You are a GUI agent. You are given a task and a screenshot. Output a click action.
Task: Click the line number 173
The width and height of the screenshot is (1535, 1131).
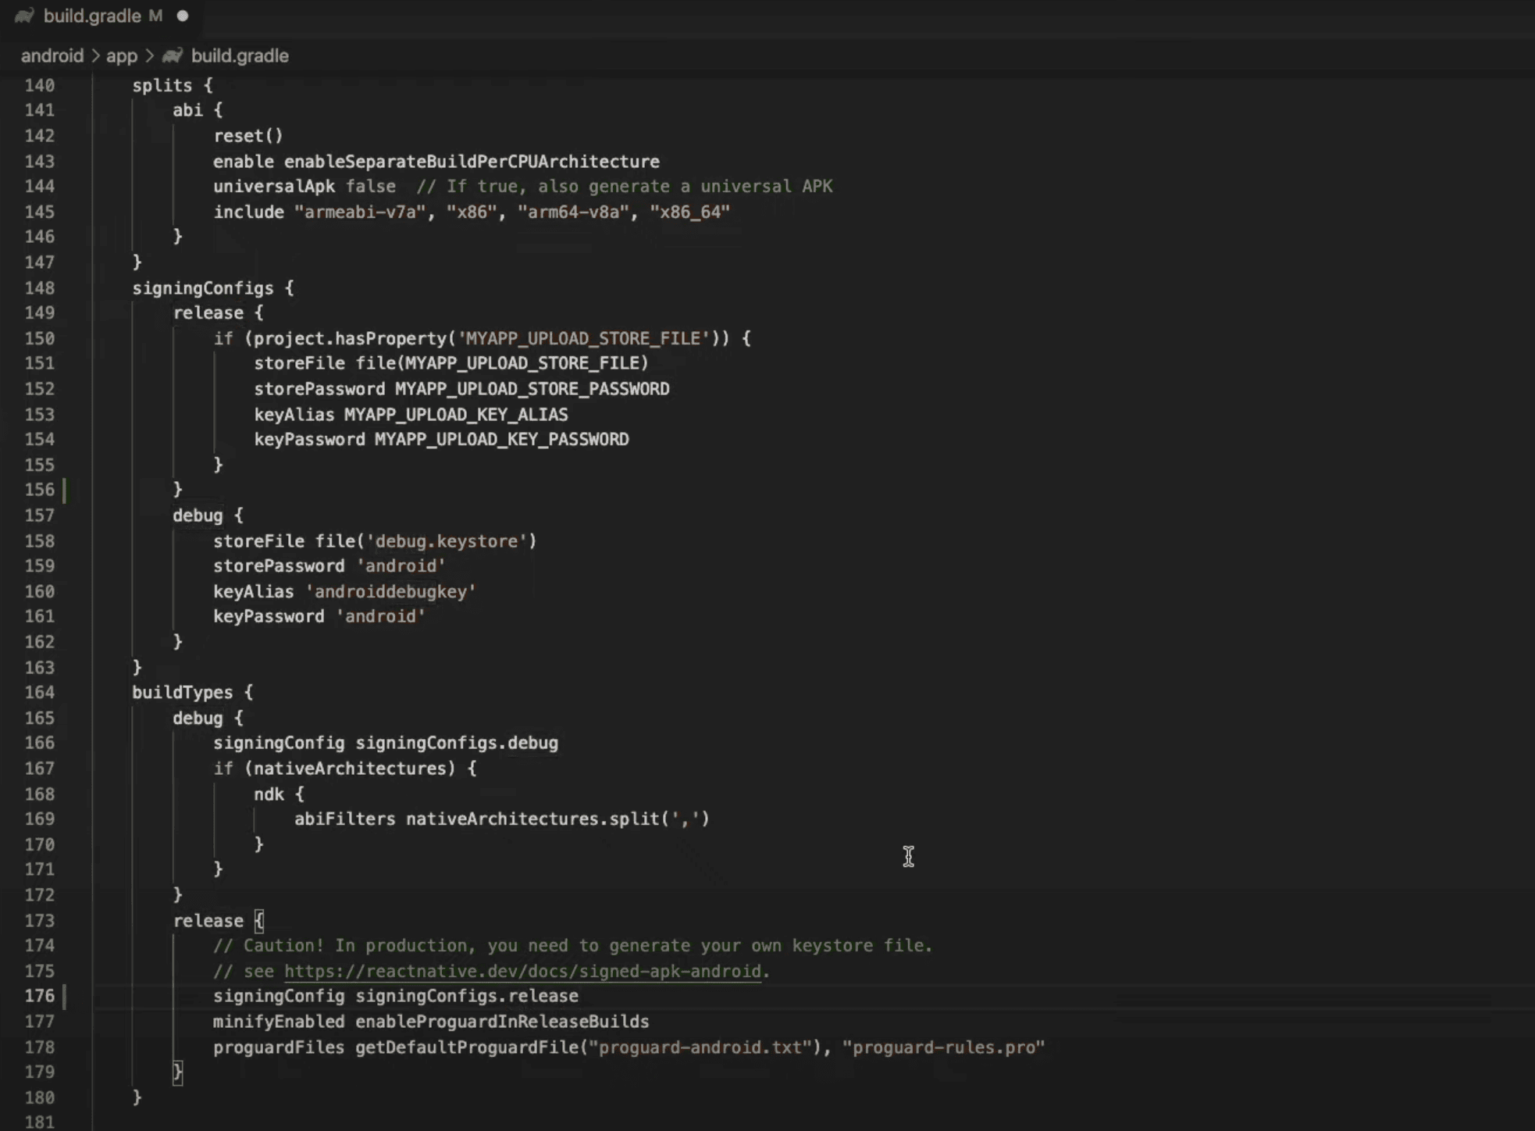tap(40, 920)
